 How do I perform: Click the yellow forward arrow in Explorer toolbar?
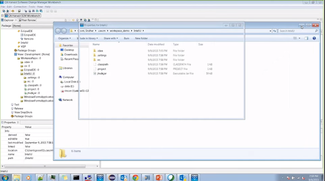(x=73, y=20)
